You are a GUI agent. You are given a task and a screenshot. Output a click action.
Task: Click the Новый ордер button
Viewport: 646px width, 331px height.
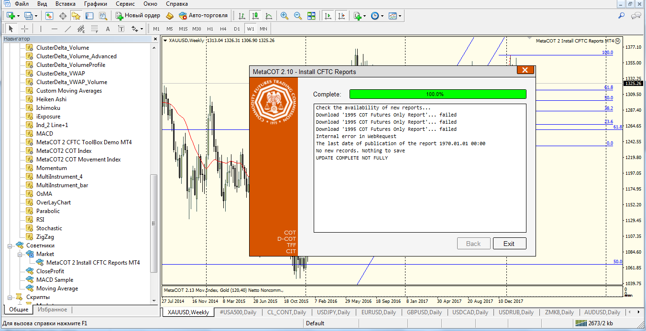click(138, 15)
